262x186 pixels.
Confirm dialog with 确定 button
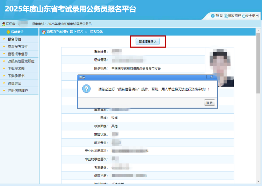tap(210, 103)
